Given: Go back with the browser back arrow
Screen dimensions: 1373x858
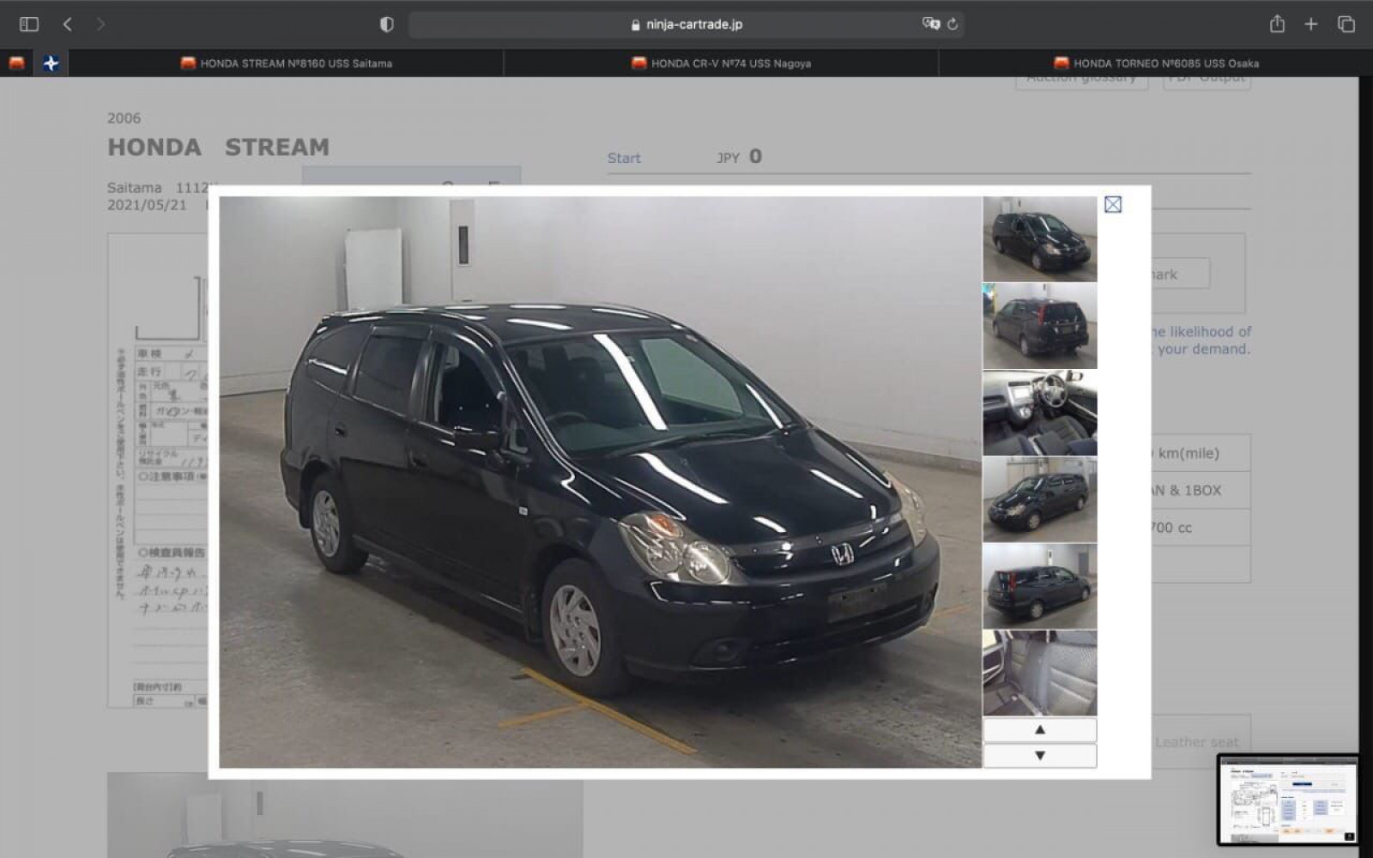Looking at the screenshot, I should (x=67, y=24).
